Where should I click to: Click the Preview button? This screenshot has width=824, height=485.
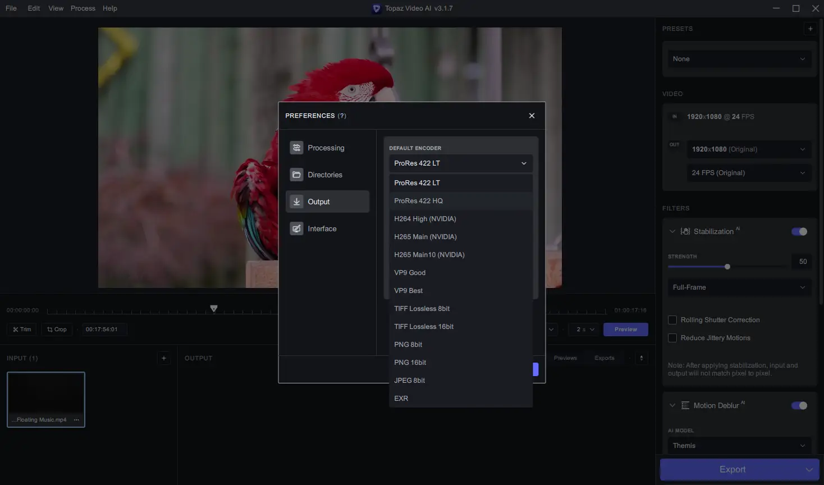point(626,330)
